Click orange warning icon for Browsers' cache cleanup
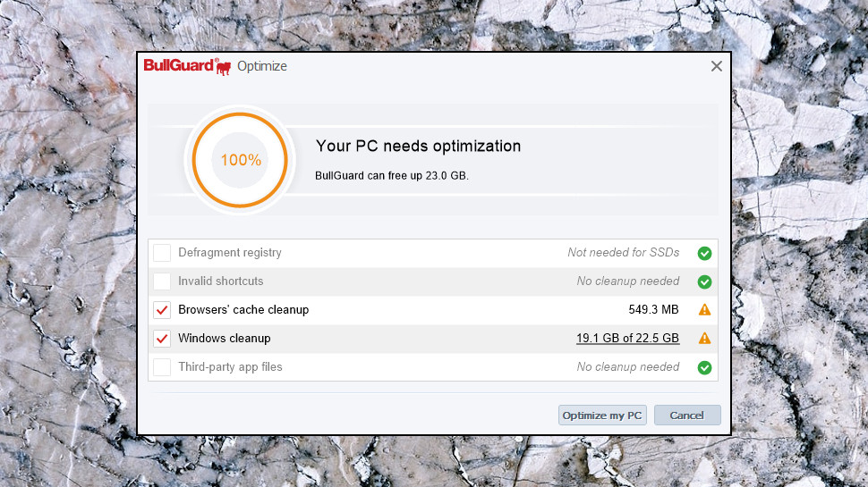This screenshot has height=487, width=868. point(704,309)
